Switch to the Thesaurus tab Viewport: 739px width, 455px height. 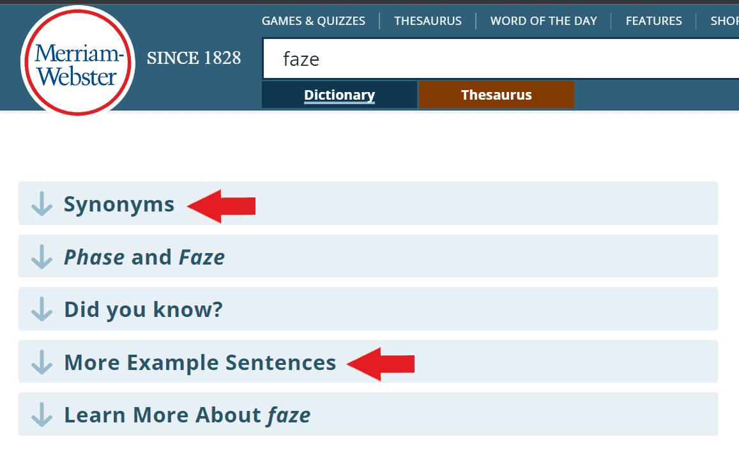tap(496, 95)
